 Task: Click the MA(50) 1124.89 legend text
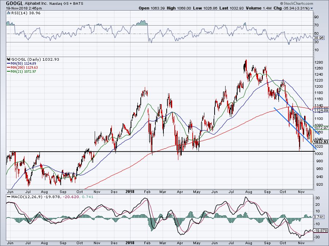point(23,63)
